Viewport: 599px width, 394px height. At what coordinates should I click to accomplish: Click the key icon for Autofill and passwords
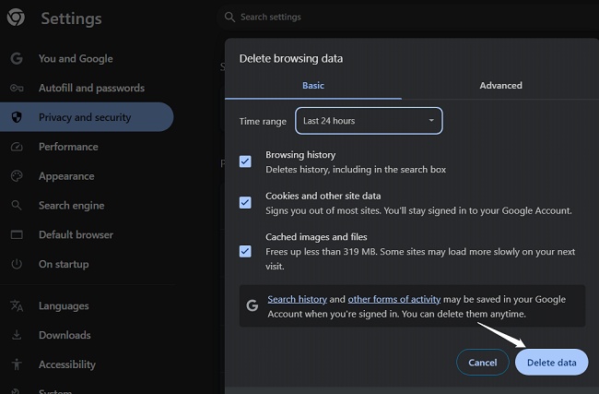point(17,88)
